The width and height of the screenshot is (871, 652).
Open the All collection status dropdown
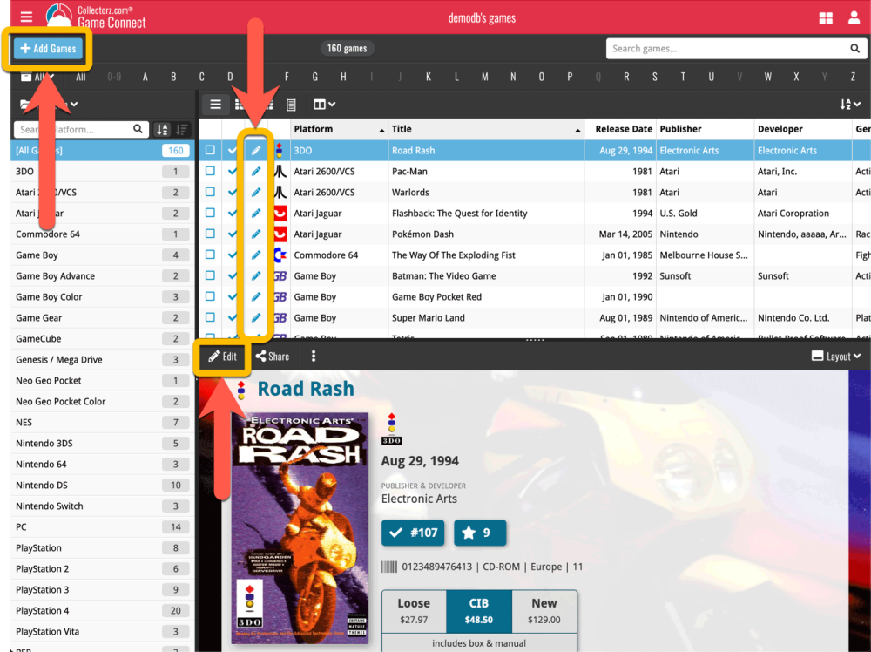pyautogui.click(x=37, y=77)
